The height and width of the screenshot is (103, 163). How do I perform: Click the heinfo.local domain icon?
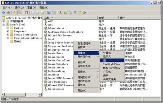(x=8, y=24)
